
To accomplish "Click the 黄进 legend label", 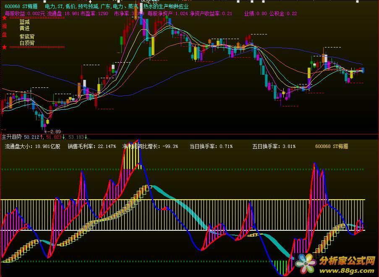I will click(x=25, y=28).
